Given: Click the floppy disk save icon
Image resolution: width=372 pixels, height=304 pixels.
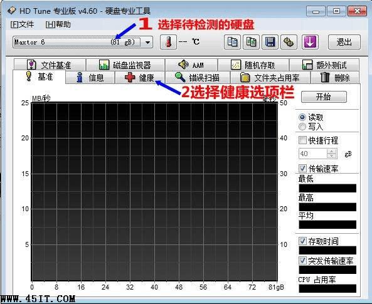Looking at the screenshot, I should pos(270,42).
